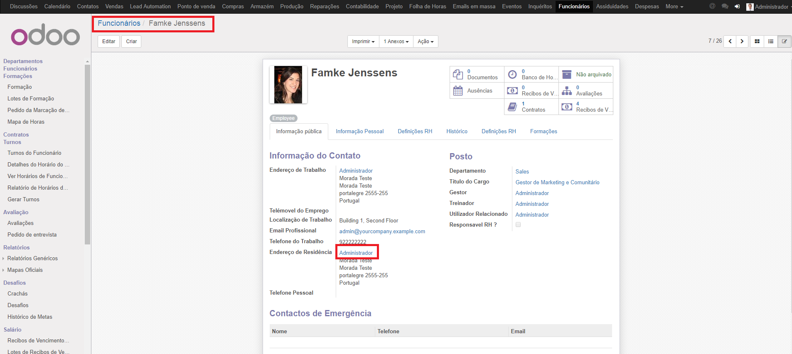792x354 pixels.
Task: Toggle the Responsavel RH checkbox
Action: click(518, 225)
